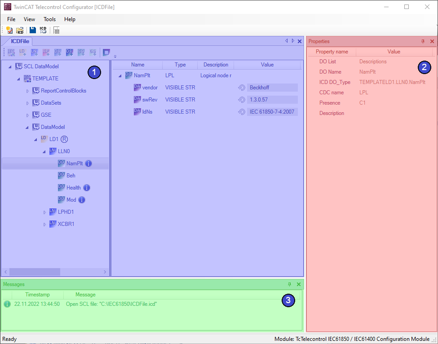The width and height of the screenshot is (438, 344).
Task: Click the add LN toolbar icon
Action: 34,52
